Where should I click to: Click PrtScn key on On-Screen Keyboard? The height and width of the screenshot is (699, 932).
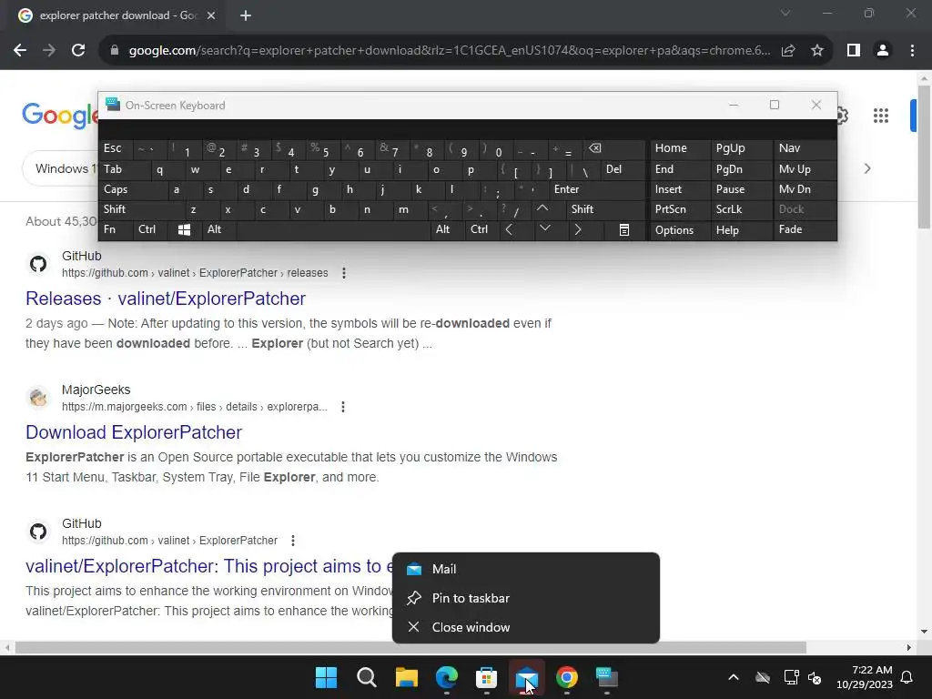679,209
